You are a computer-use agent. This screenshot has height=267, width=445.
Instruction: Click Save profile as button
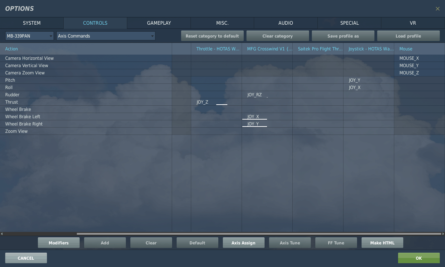343,36
